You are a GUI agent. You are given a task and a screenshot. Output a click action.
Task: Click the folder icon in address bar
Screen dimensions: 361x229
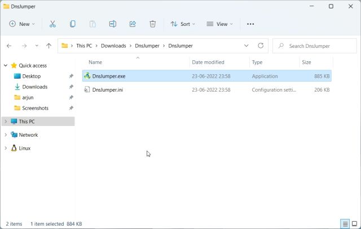[65, 46]
